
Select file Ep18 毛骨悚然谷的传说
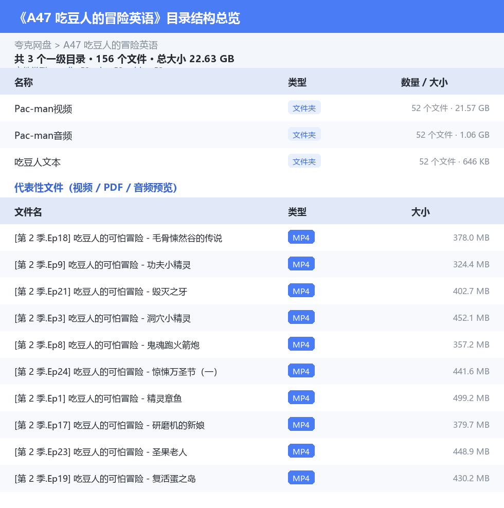pos(252,238)
